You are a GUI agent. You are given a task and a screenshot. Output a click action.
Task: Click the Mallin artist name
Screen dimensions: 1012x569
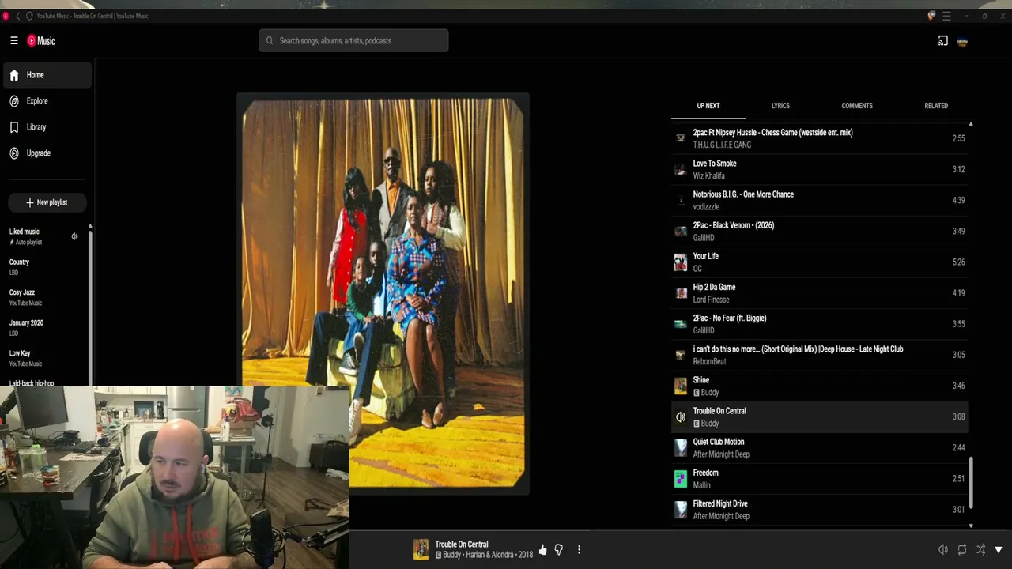coord(701,486)
